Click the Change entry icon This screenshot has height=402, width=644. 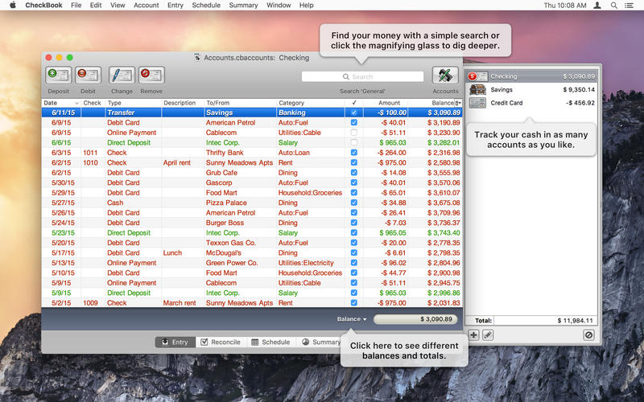122,76
